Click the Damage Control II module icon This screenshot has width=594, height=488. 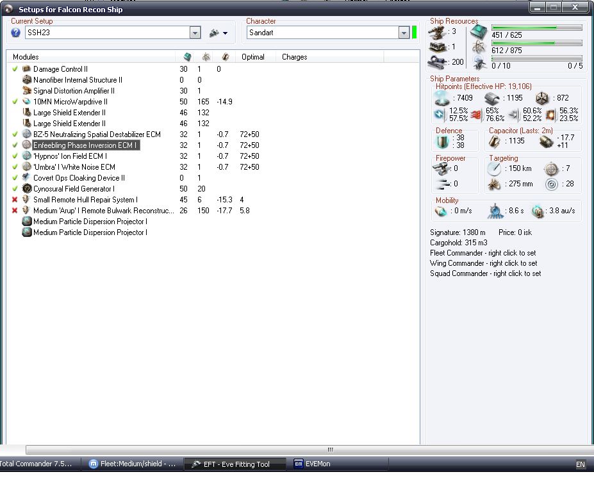[x=26, y=69]
